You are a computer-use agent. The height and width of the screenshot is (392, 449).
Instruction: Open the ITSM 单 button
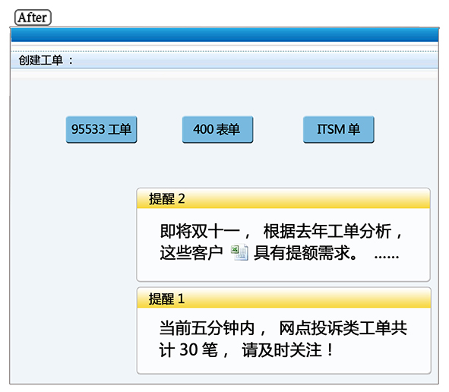point(339,129)
